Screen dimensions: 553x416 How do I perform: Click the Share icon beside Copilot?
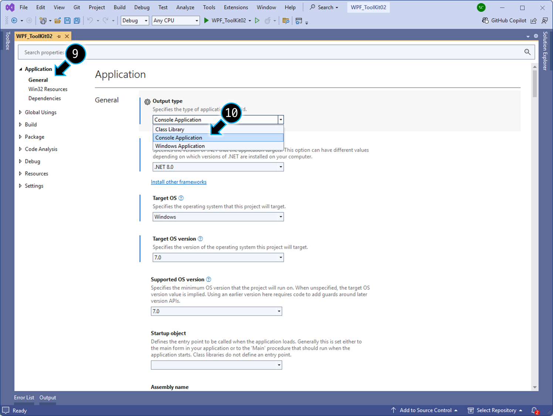tap(533, 21)
